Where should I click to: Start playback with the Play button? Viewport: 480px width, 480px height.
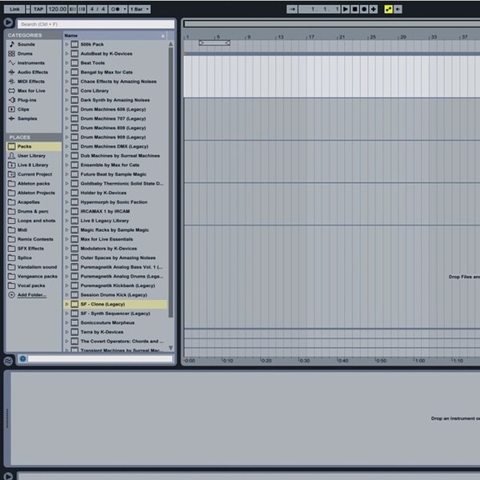346,9
